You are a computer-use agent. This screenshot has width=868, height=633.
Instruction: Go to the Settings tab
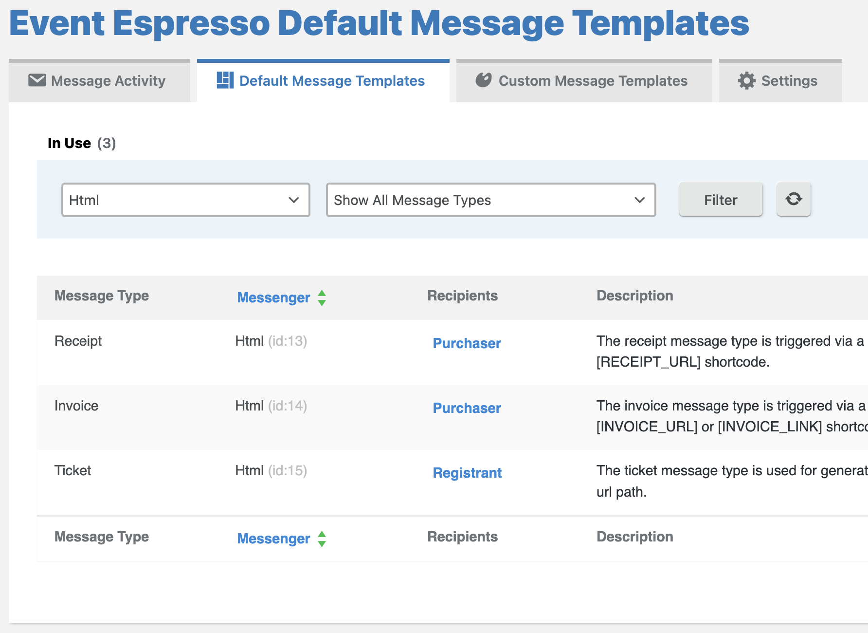pyautogui.click(x=780, y=81)
